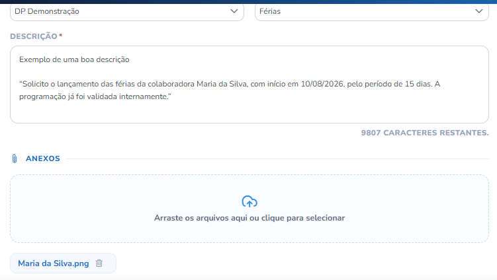This screenshot has height=280, width=497.
Task: Open the DP Demonstração dropdown
Action: click(127, 11)
